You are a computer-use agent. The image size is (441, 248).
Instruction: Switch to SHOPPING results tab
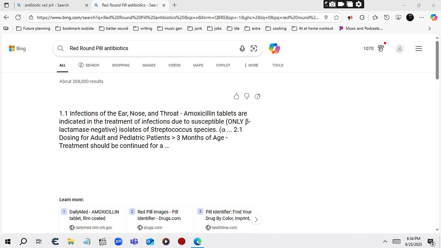pyautogui.click(x=121, y=65)
